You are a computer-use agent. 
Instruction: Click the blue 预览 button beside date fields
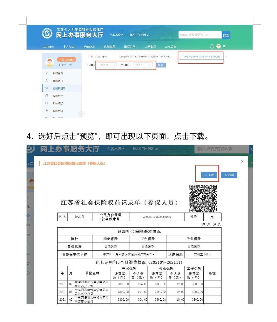pos(161,65)
